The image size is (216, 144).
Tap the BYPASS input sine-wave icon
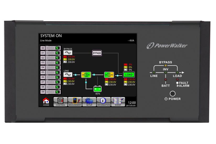pos(68,53)
